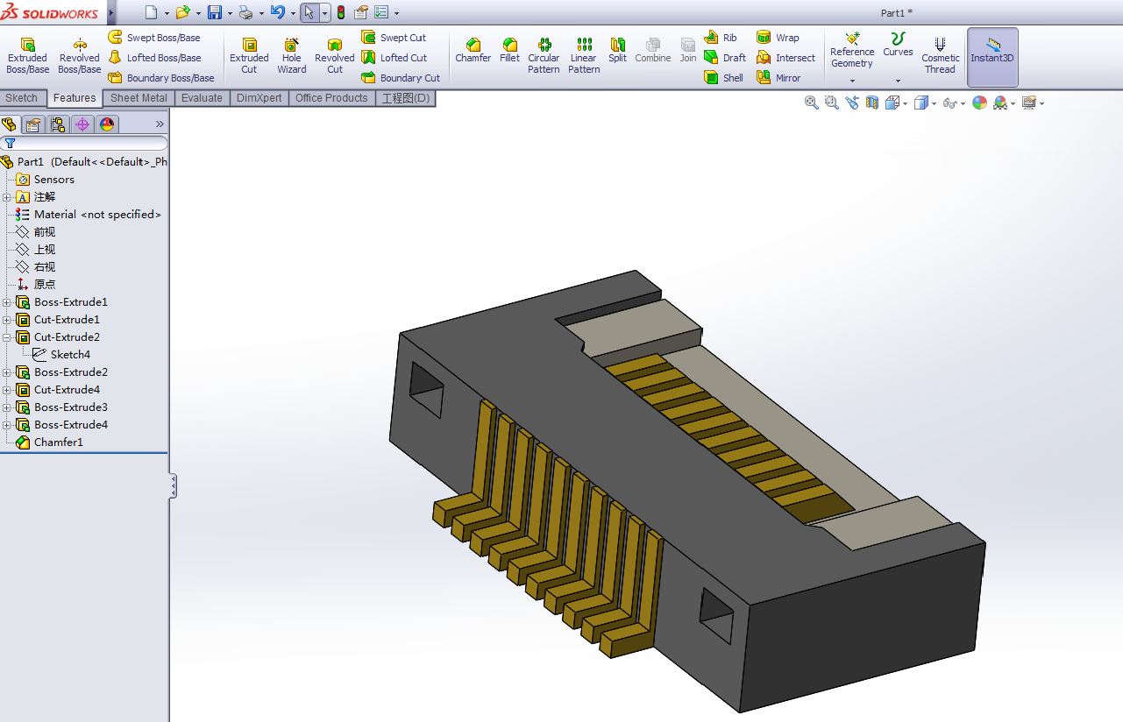Click the Rebuild traffic light icon
The width and height of the screenshot is (1123, 722).
340,12
